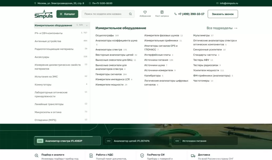Expand Измерительное оборудование chevron arrow
The width and height of the screenshot is (272, 160).
click(87, 26)
